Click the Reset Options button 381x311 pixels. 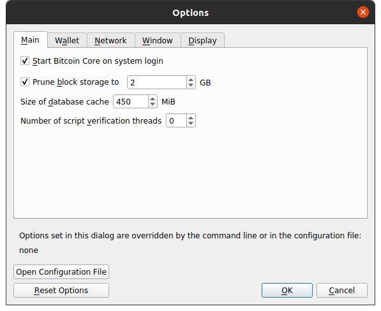[61, 290]
